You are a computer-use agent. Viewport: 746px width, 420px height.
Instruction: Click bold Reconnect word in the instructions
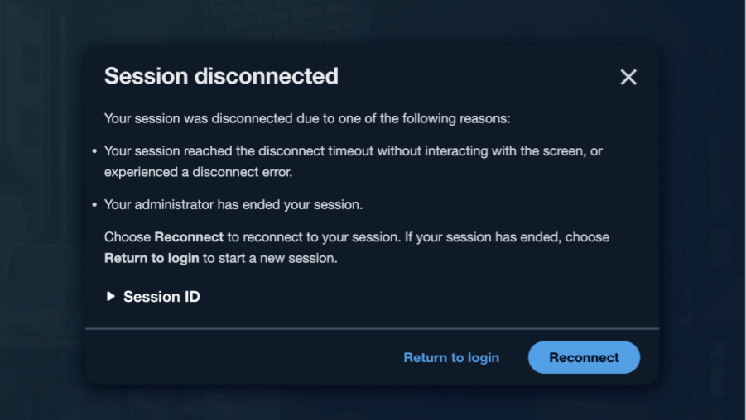[189, 237]
